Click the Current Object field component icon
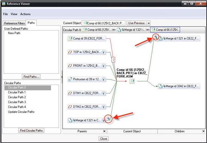 [85, 23]
